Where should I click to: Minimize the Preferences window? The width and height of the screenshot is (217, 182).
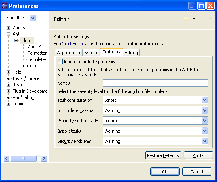192,6
